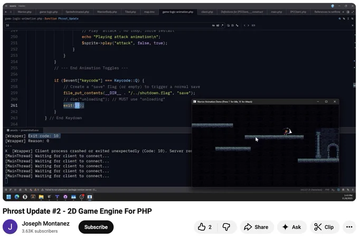Navigate forward with editor history arrow

pyautogui.click(x=11, y=12)
